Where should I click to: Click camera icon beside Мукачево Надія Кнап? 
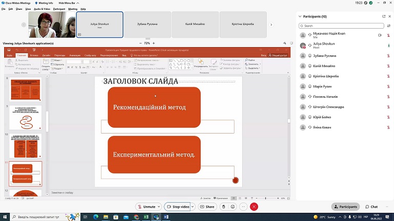click(x=380, y=35)
